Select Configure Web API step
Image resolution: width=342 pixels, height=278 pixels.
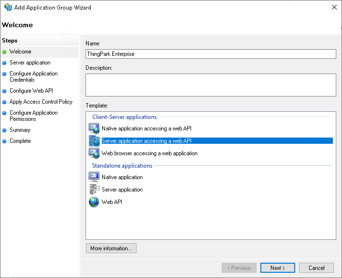[31, 91]
